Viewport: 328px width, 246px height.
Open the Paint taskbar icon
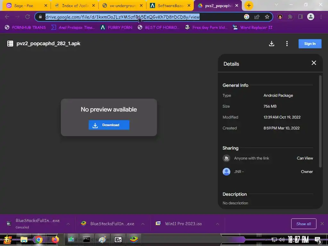pos(102,240)
